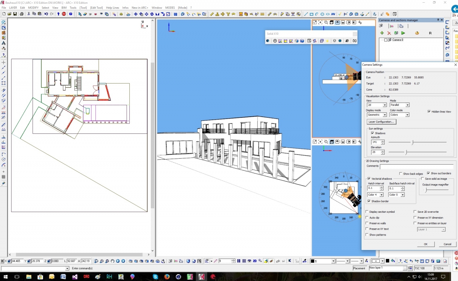458x281 pixels.
Task: Uncheck the Hidden lines View option
Action: [429, 111]
